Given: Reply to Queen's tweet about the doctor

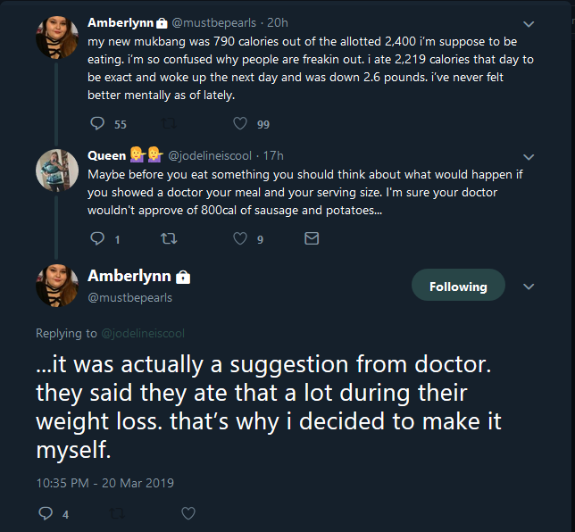Looking at the screenshot, I should click(x=97, y=238).
